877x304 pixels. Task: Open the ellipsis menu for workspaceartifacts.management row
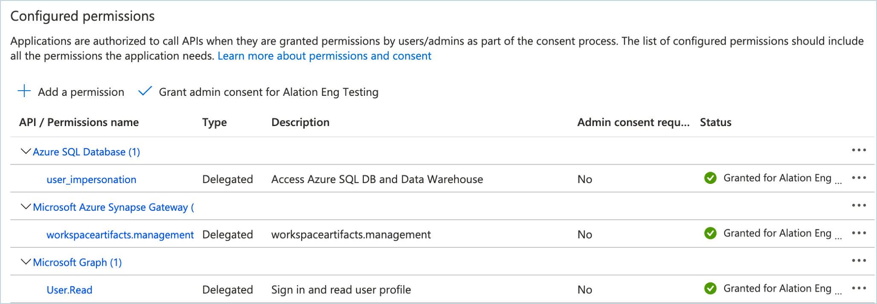(859, 233)
